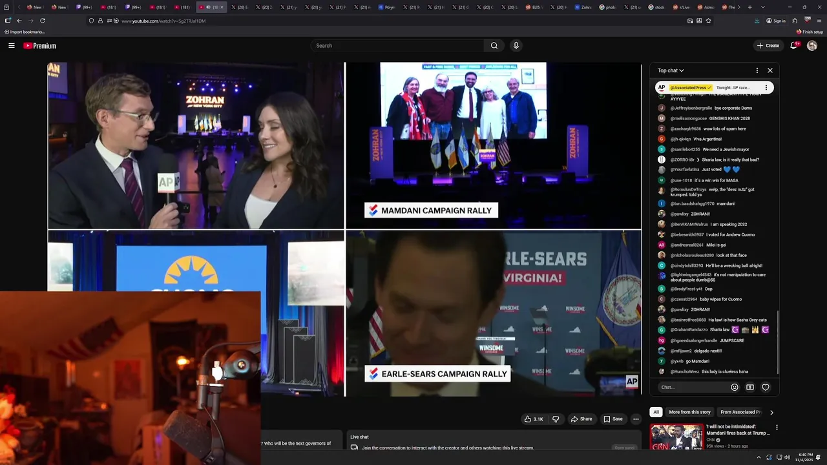Bookmark this page with star icon
This screenshot has height=465, width=827.
(x=709, y=21)
